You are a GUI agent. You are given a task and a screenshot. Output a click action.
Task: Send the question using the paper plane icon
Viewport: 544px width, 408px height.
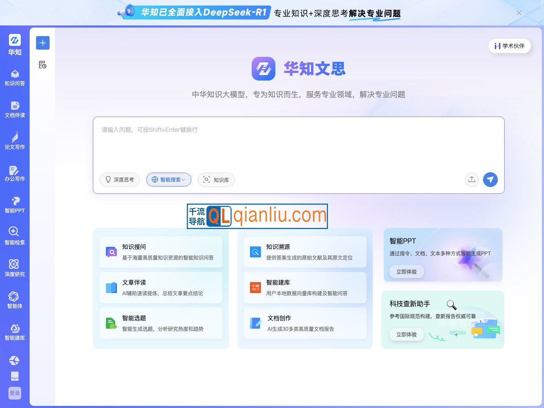click(x=490, y=179)
